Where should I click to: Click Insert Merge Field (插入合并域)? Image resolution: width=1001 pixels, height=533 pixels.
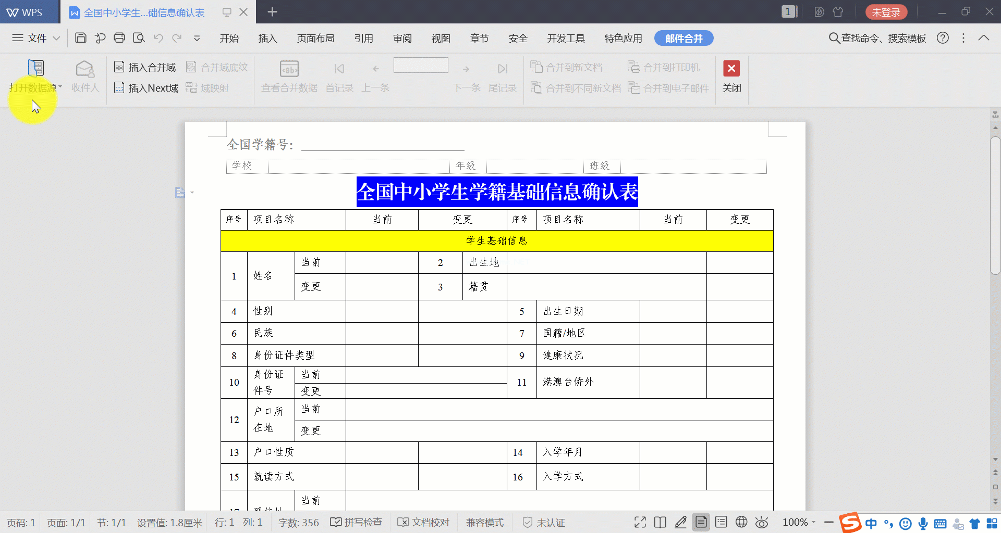coord(145,68)
